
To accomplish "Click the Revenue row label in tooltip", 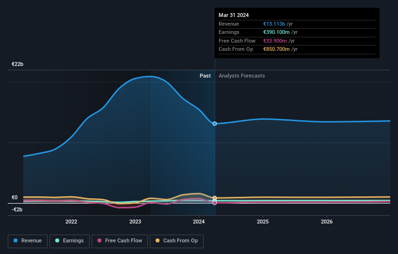I will 229,24.
